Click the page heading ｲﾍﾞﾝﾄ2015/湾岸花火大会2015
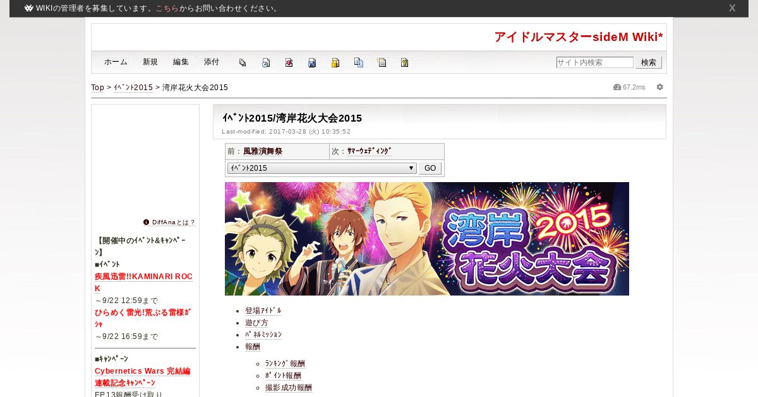Image resolution: width=758 pixels, height=397 pixels. click(292, 118)
